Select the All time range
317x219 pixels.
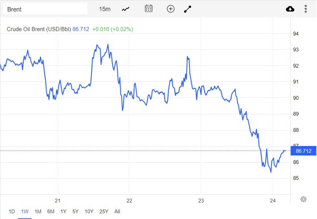pyautogui.click(x=117, y=212)
